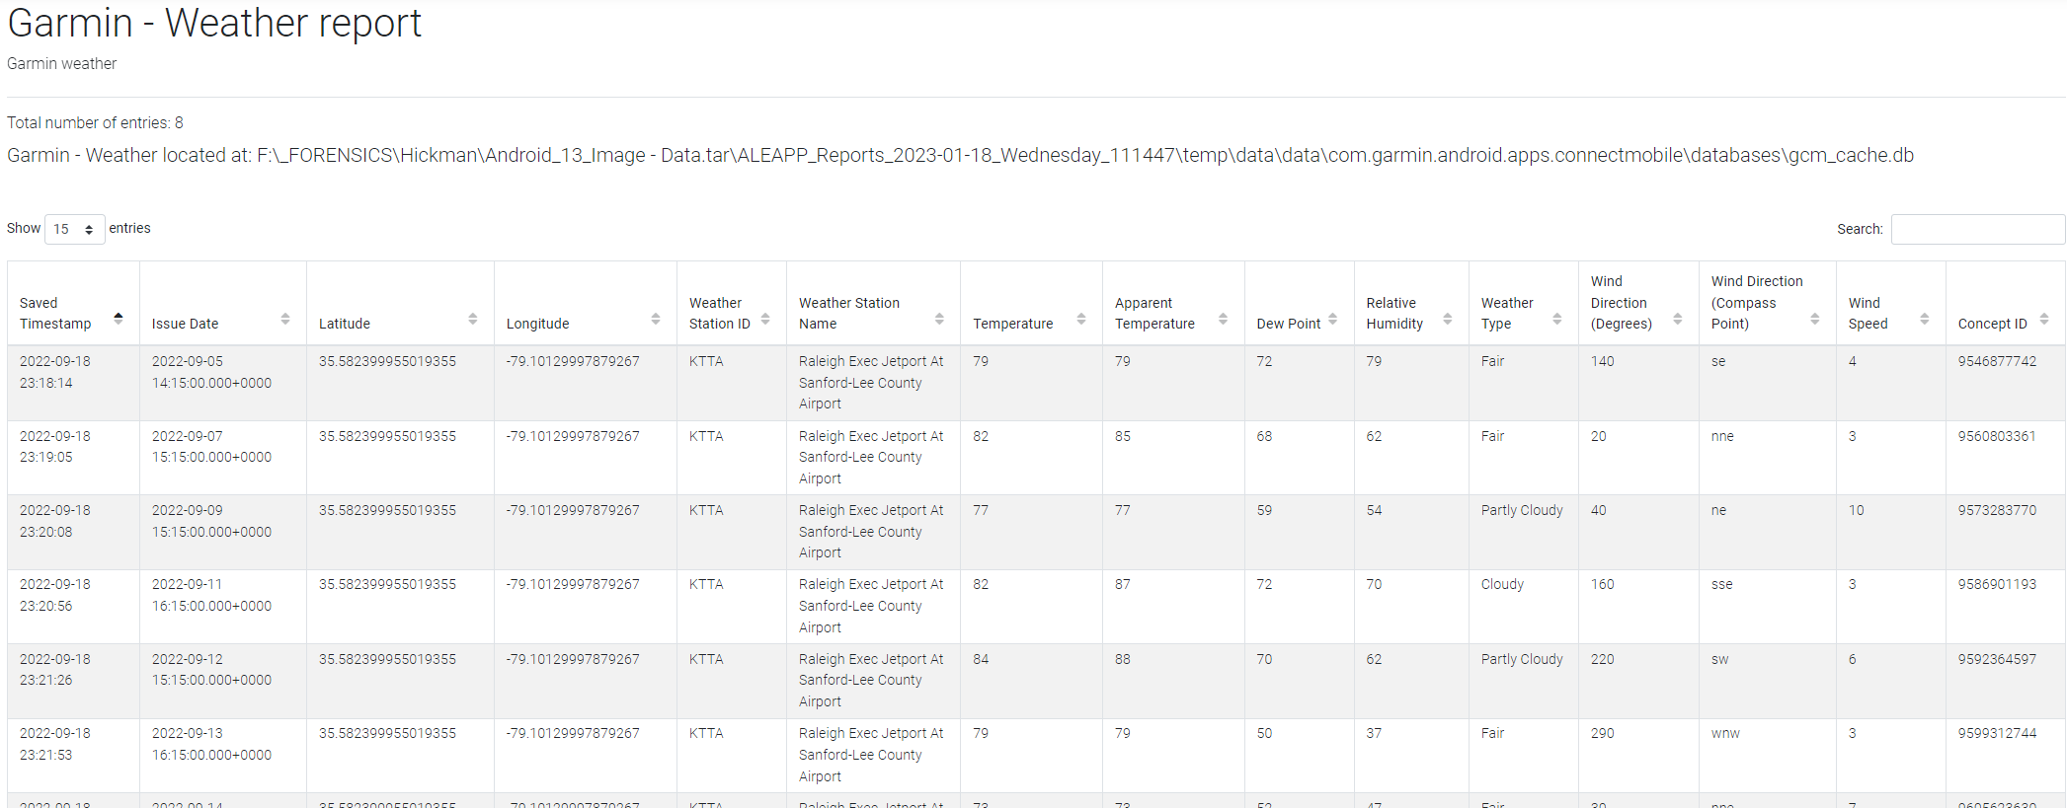
Task: Sort by Apparent Temperature arrow
Action: [x=1224, y=318]
